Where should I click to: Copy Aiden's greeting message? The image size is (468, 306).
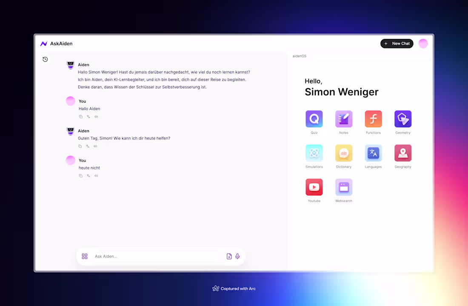(80, 146)
